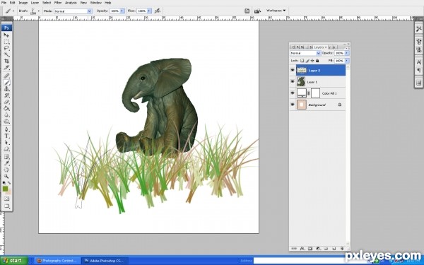Viewport: 424px width, 265px height.
Task: Open options bar Opacity slider arrow
Action: [122, 11]
